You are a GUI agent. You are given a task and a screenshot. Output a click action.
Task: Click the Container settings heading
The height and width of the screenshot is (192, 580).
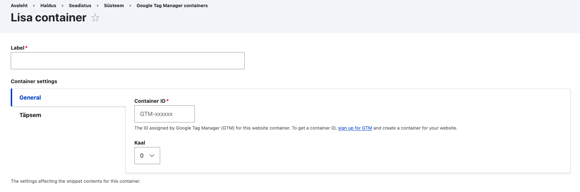(x=34, y=81)
